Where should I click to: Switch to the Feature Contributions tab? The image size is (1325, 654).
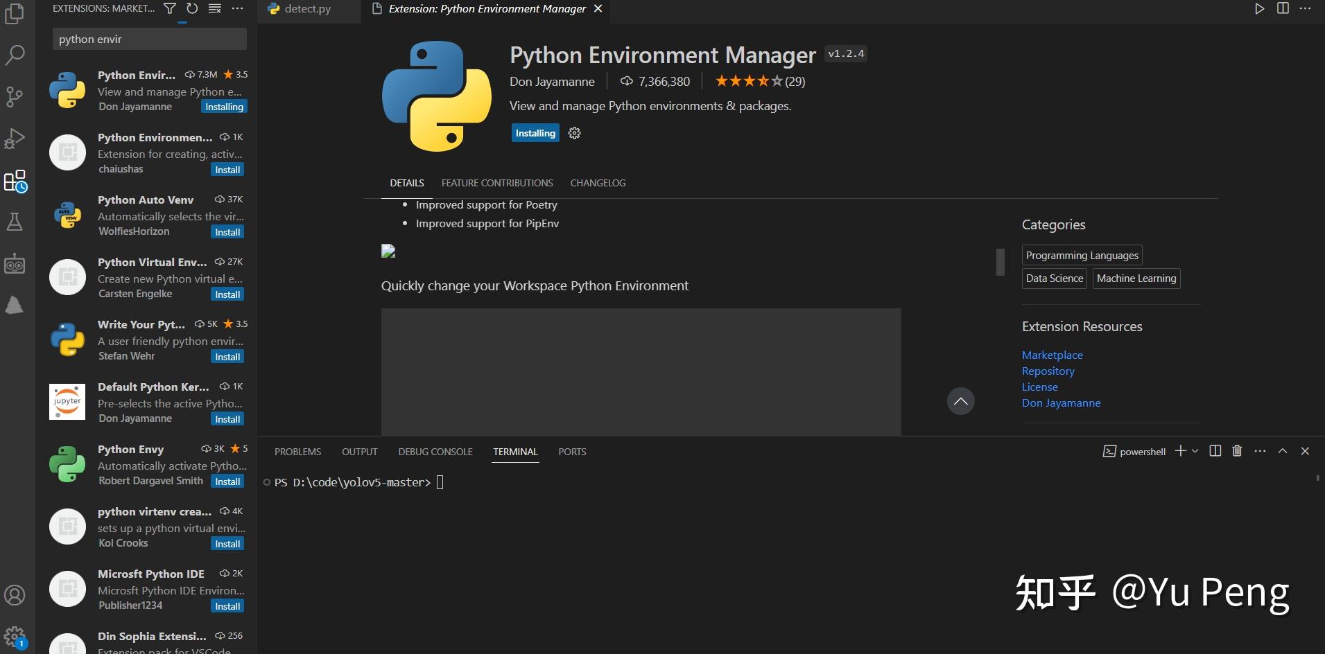click(497, 183)
